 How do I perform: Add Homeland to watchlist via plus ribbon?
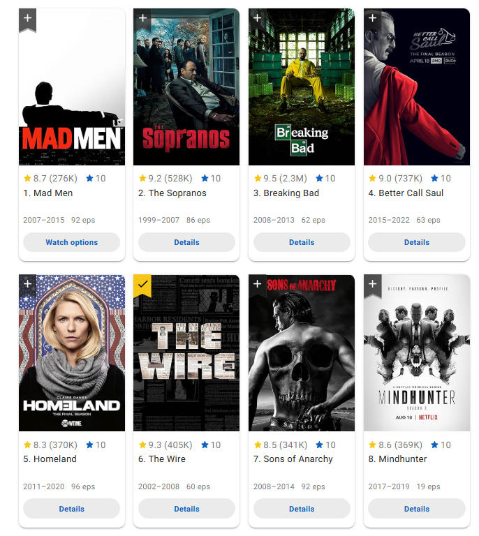pyautogui.click(x=28, y=285)
